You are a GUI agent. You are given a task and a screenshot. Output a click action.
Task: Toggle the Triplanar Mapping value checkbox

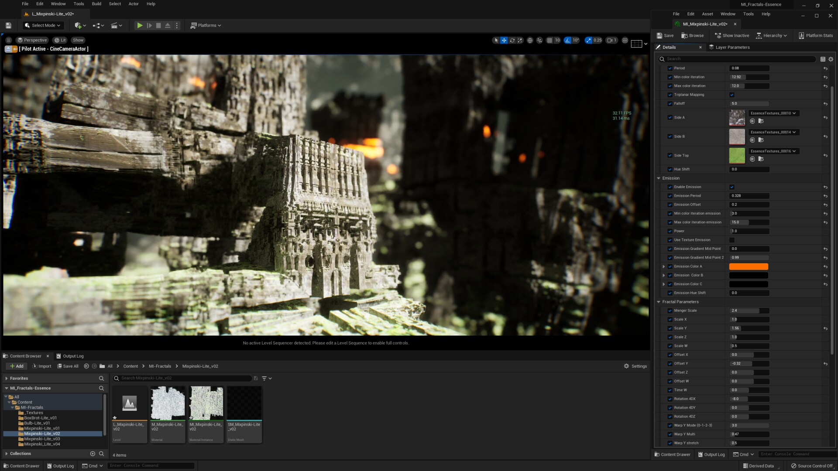(x=732, y=95)
